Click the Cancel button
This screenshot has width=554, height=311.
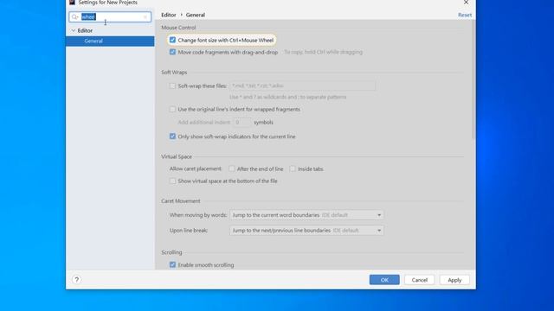coord(419,280)
